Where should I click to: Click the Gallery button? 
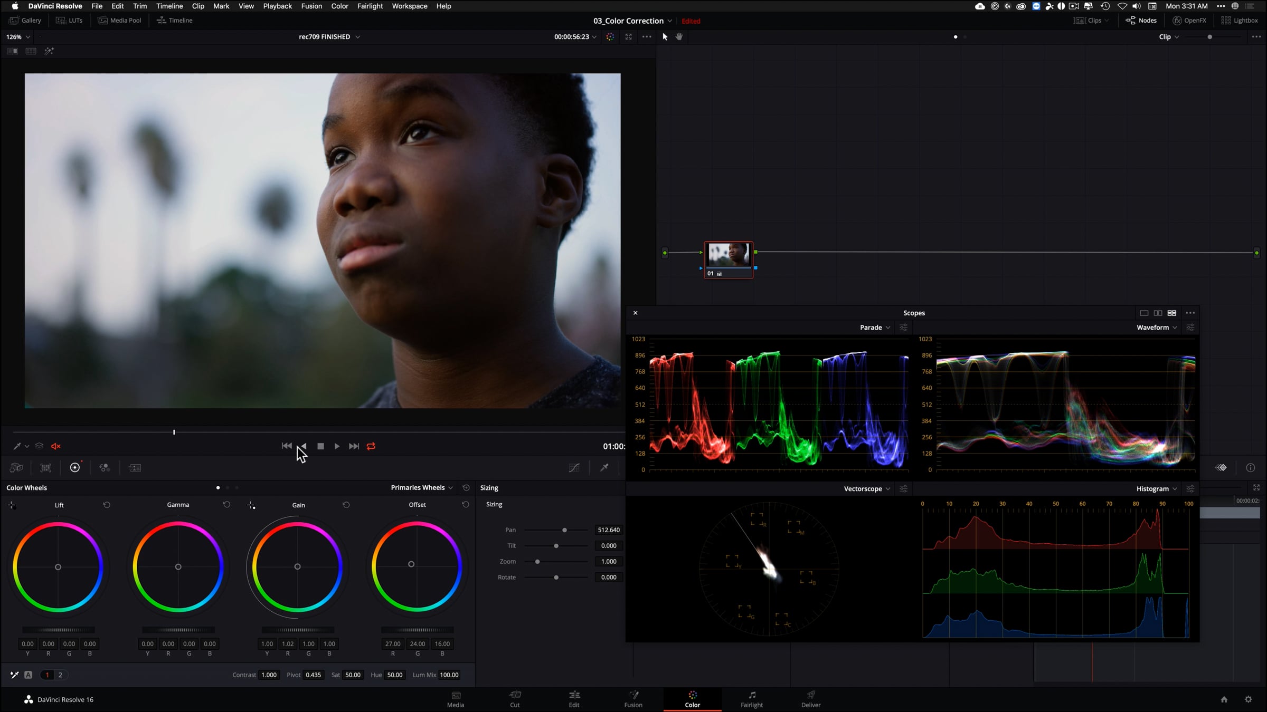click(25, 21)
